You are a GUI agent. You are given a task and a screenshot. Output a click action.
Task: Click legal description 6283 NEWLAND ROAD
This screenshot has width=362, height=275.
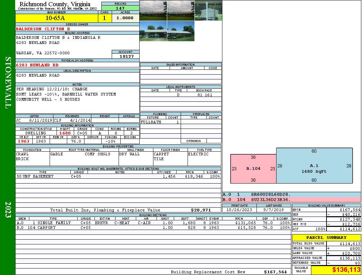tap(38, 75)
